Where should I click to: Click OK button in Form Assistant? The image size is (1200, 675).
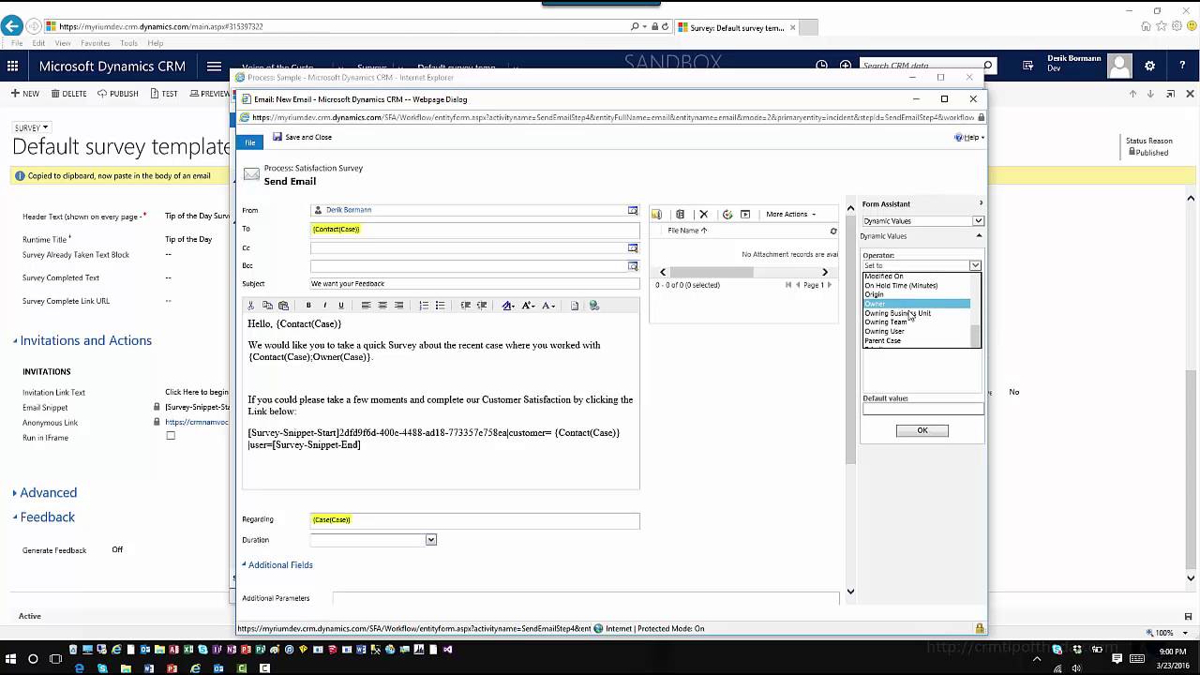(922, 430)
